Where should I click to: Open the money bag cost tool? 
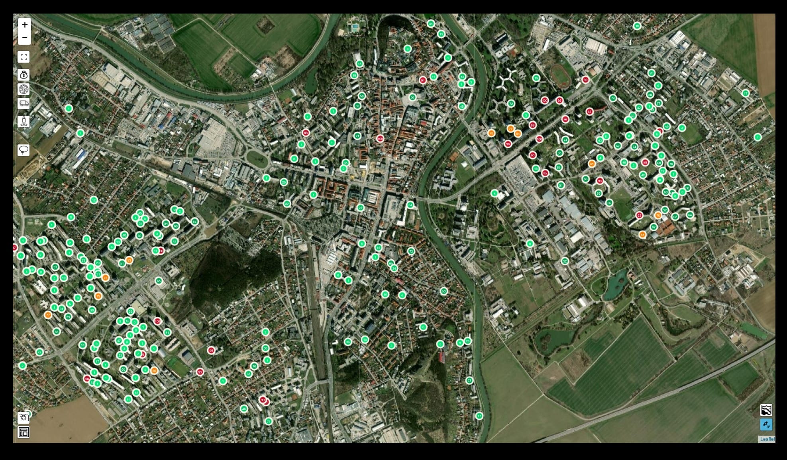pyautogui.click(x=24, y=75)
